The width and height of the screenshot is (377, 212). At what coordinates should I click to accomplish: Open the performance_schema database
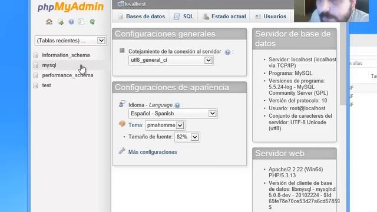coord(68,75)
